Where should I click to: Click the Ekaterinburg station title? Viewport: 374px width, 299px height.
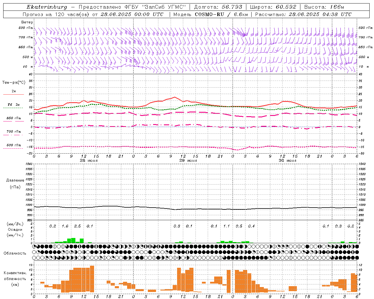47,7
